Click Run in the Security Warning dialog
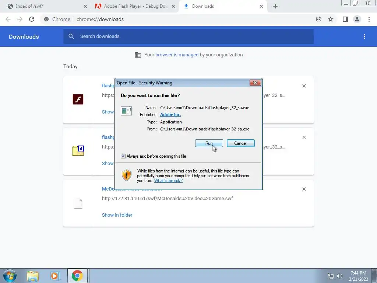Viewport: 377px width, 283px height. (x=209, y=143)
